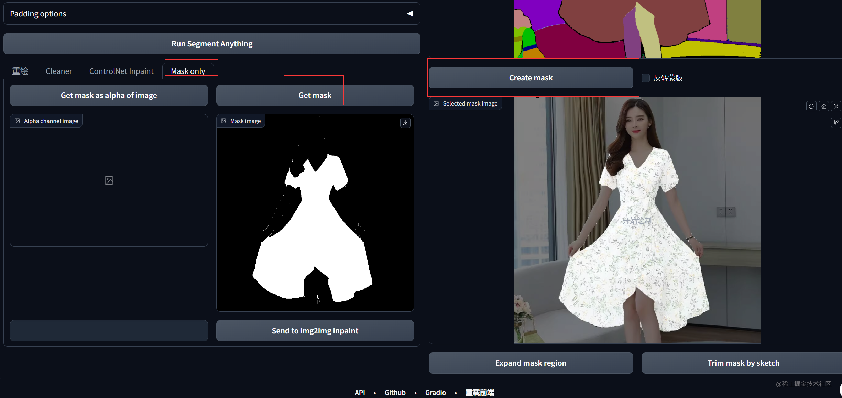842x398 pixels.
Task: Open brush options on selected mask image
Action: [x=836, y=123]
